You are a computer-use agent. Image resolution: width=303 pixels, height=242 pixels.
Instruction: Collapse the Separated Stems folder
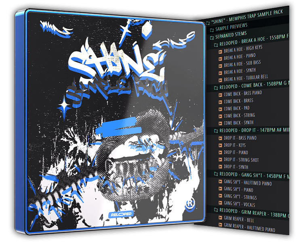tap(211, 37)
